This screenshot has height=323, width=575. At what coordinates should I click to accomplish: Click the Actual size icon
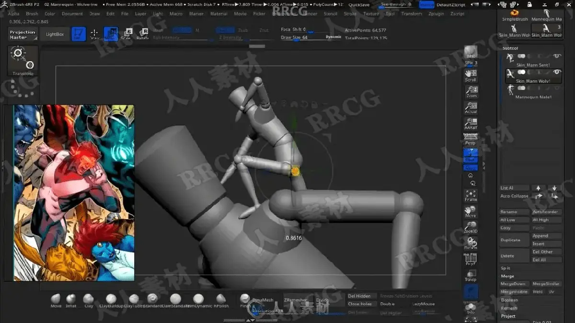pyautogui.click(x=471, y=108)
